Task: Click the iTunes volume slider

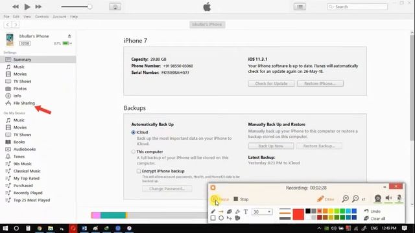Action: [x=77, y=6]
